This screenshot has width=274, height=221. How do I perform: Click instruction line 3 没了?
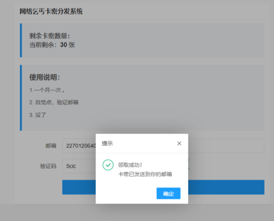click(x=38, y=115)
